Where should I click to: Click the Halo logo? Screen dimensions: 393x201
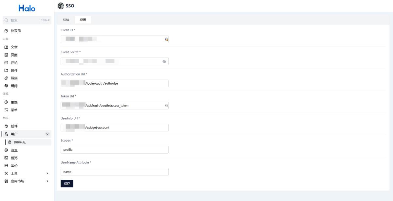coord(27,8)
